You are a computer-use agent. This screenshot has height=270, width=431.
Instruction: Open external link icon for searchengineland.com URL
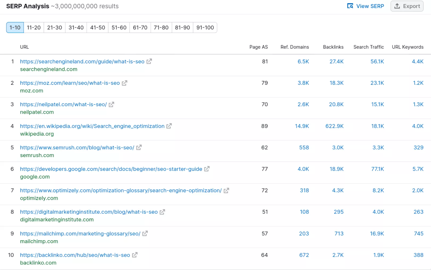click(x=149, y=61)
